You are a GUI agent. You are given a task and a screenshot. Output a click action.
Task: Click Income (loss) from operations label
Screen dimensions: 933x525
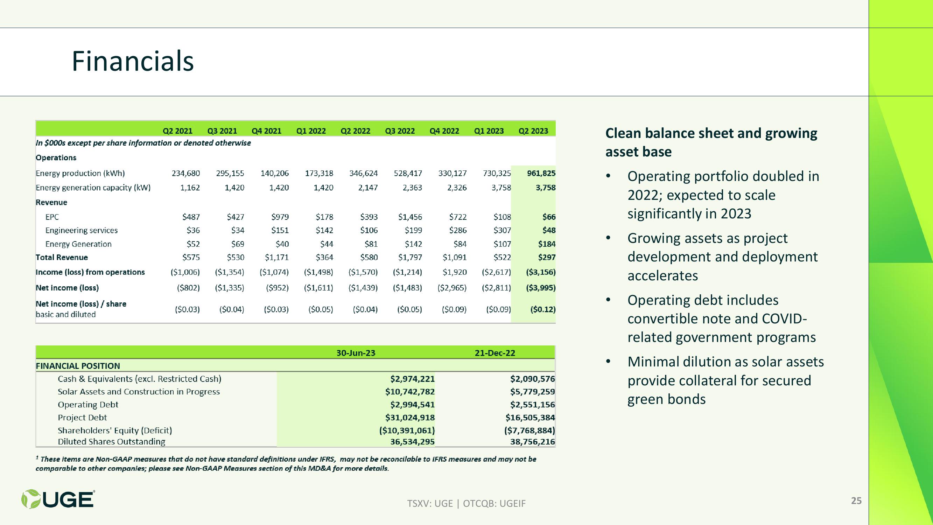click(90, 272)
